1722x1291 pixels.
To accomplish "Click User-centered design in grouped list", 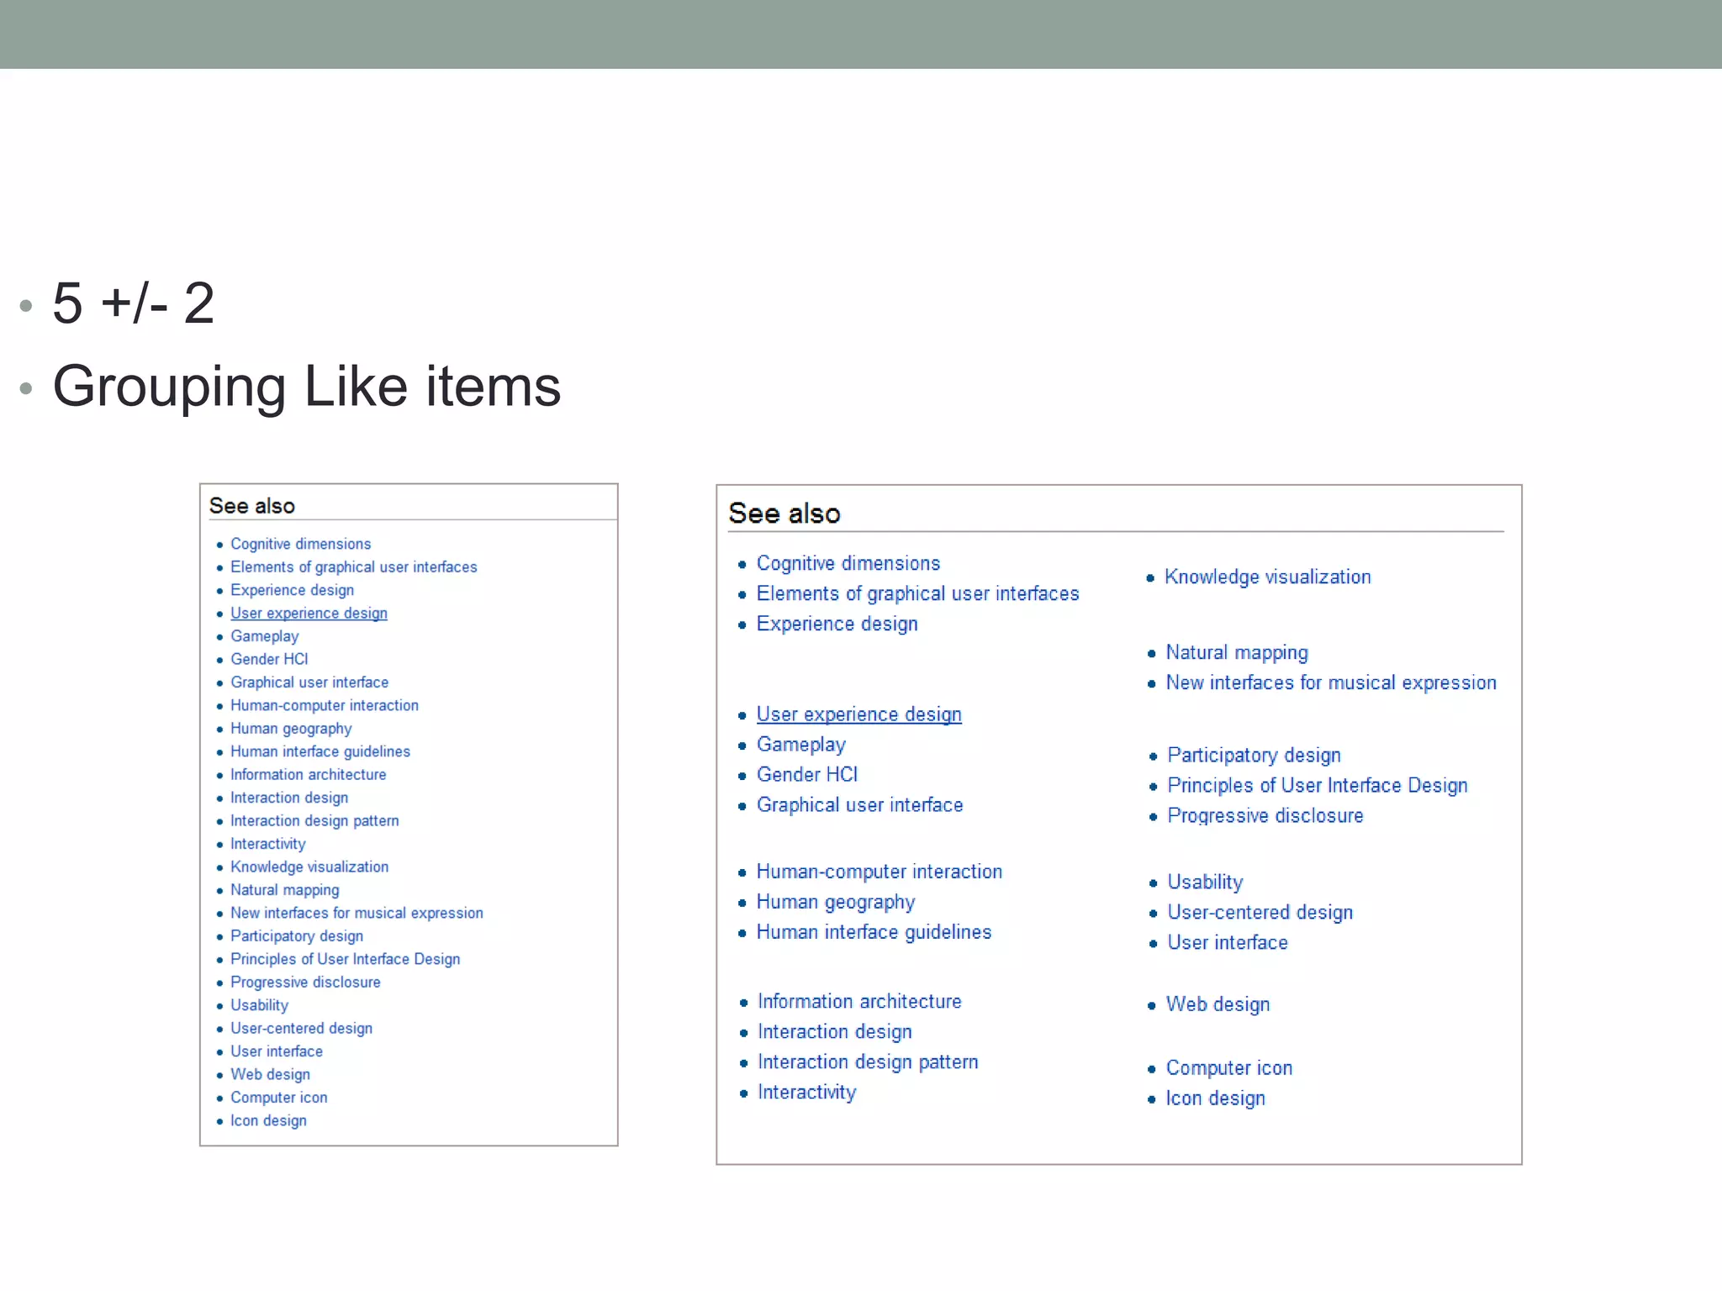I will click(1260, 913).
